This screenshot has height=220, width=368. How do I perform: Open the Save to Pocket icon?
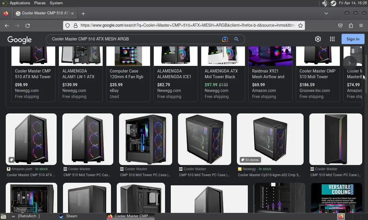point(340,25)
